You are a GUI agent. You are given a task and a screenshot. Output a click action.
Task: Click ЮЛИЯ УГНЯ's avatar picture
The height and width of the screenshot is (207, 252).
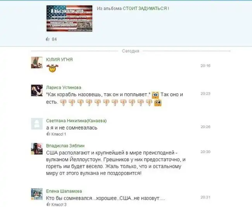37,63
